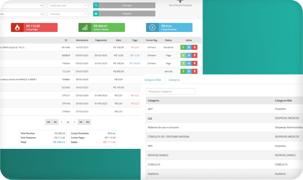The width and height of the screenshot is (303, 180).
Task: Click the Procurar button
Action: click(x=127, y=5)
